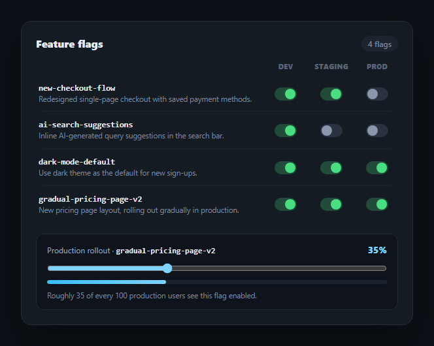Turn off dark-mode-default in PROD
The image size is (434, 346).
point(377,168)
